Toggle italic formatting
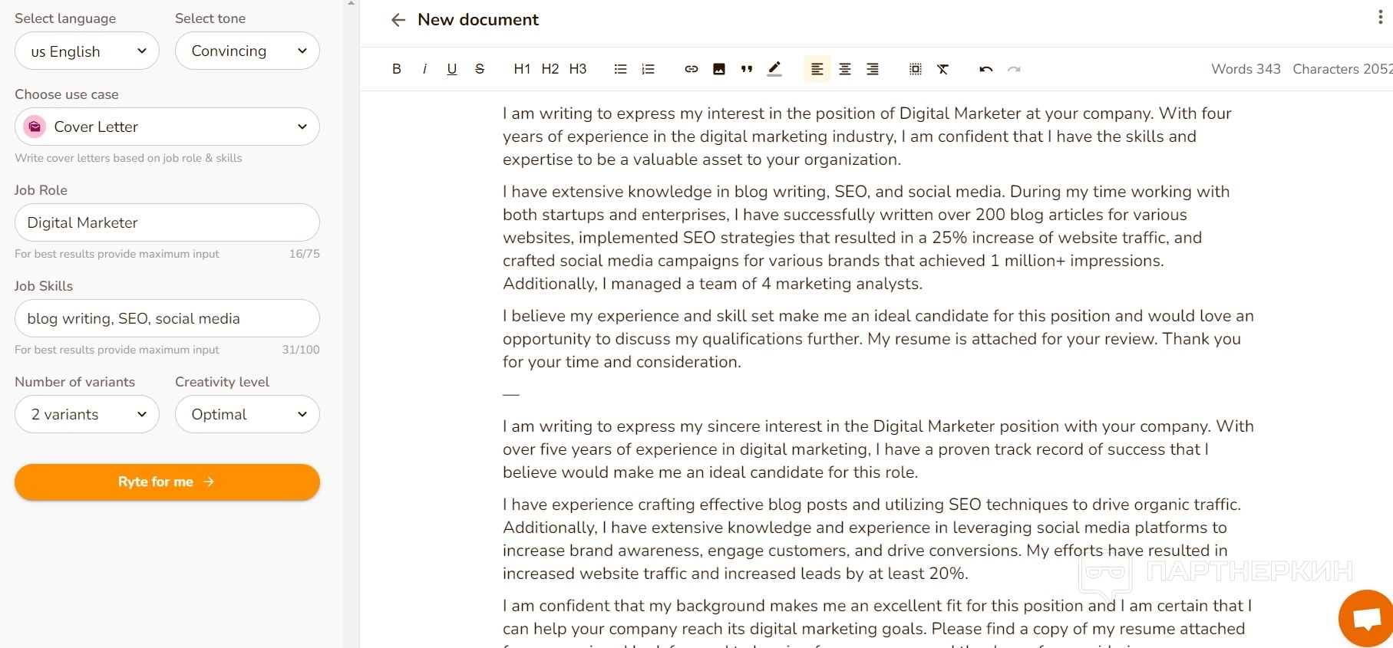The height and width of the screenshot is (648, 1393). (x=424, y=69)
